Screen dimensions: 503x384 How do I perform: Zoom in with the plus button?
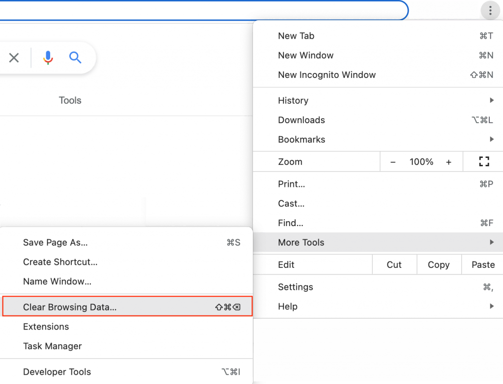click(x=448, y=162)
